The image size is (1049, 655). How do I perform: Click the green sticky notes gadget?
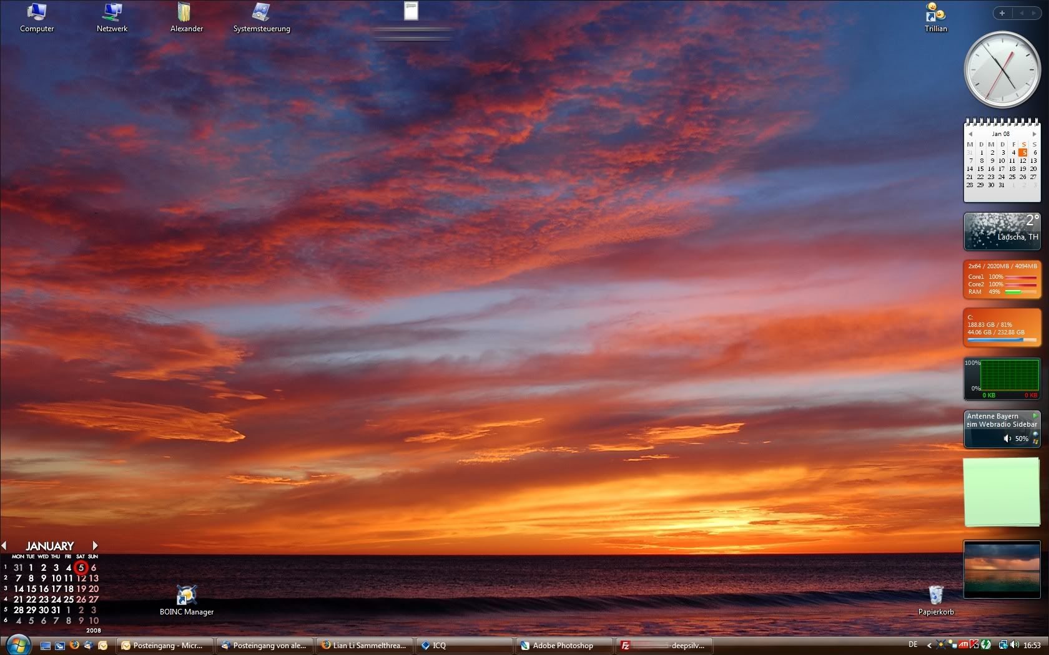[1001, 492]
